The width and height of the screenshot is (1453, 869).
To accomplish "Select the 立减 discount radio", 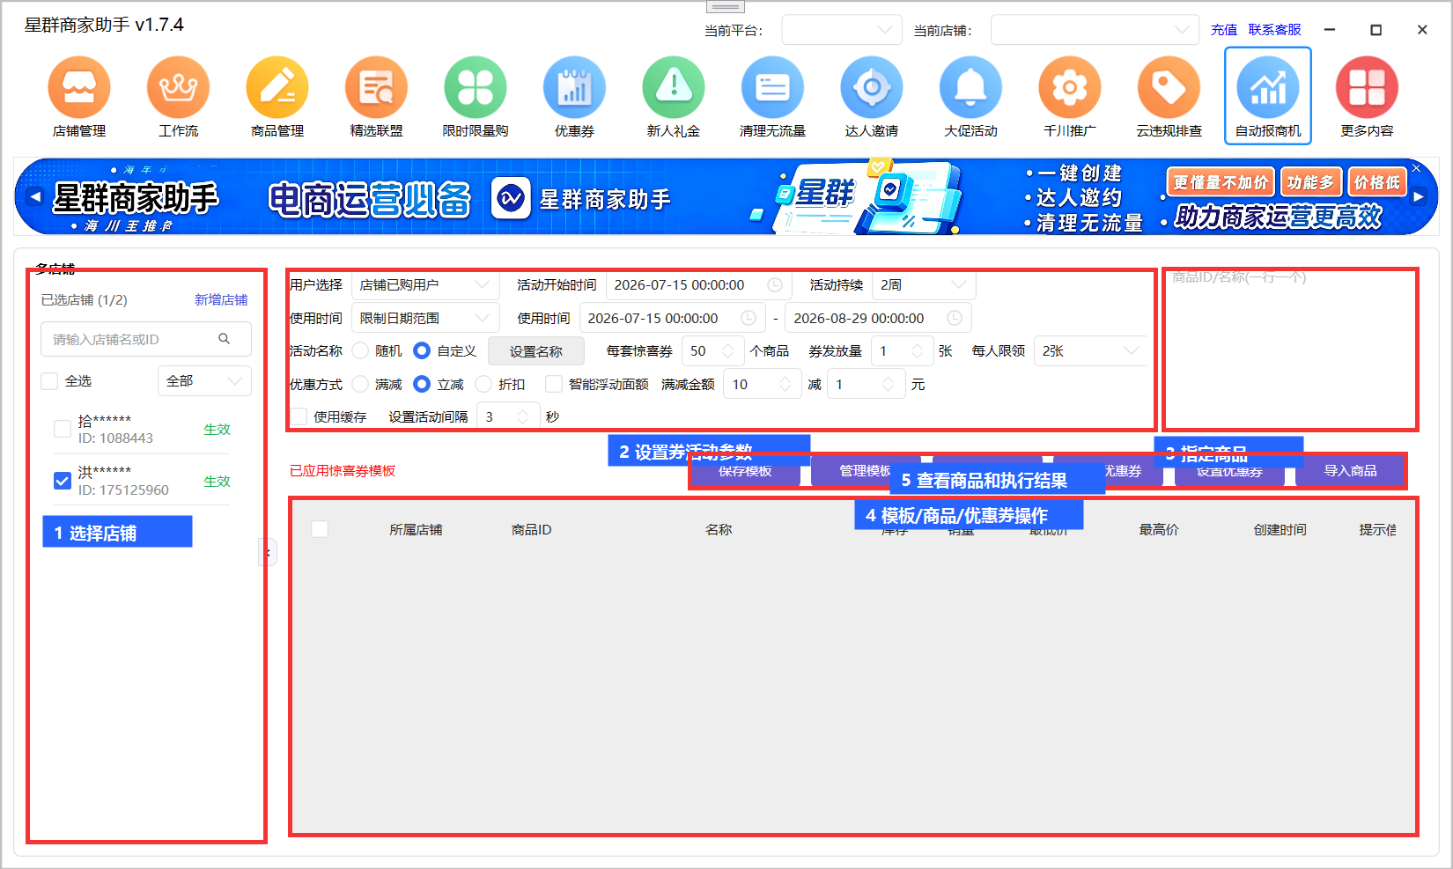I will [422, 384].
